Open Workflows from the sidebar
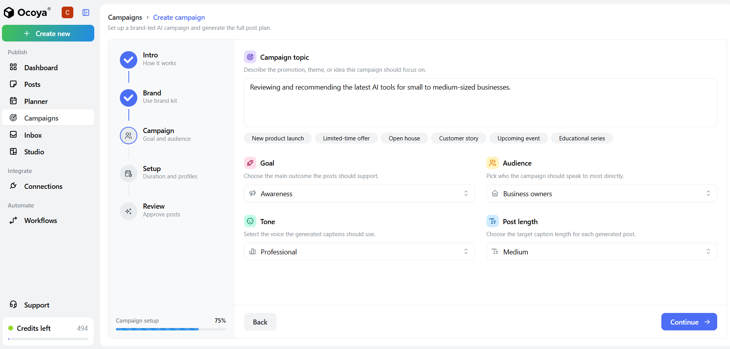 pyautogui.click(x=48, y=220)
